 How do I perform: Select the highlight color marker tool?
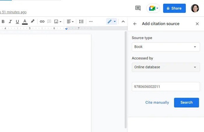coord(33,22)
